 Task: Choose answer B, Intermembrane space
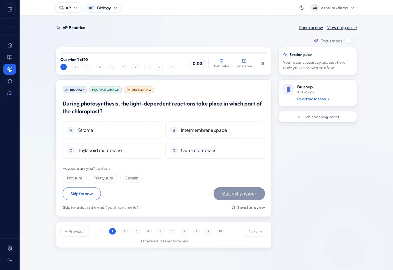[215, 130]
